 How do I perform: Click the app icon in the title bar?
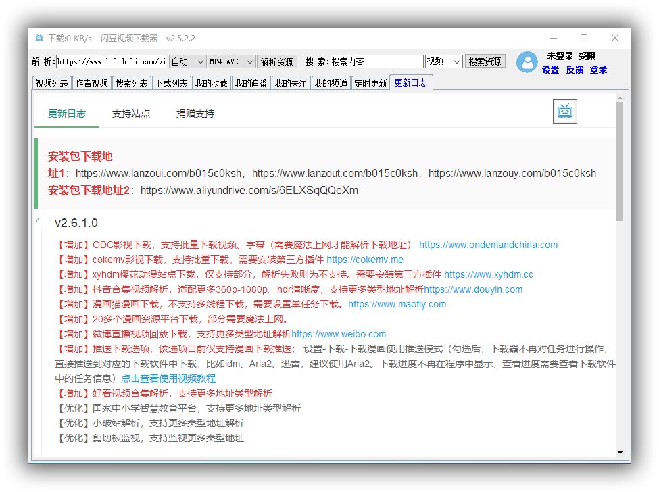(40, 39)
